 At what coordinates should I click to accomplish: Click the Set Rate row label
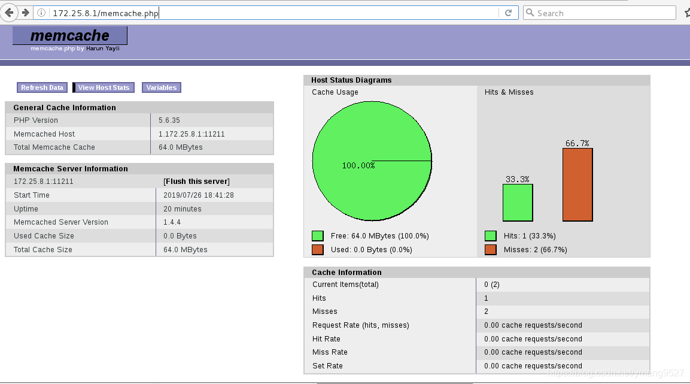(x=327, y=365)
